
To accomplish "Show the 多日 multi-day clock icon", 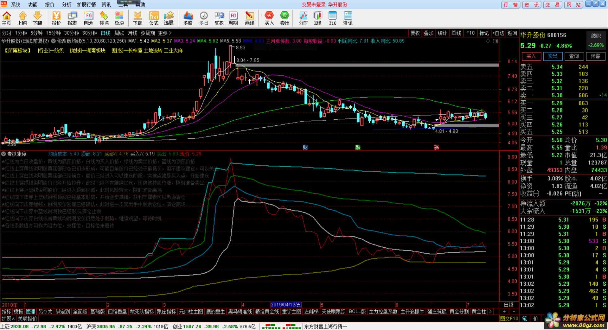I will pos(203,18).
